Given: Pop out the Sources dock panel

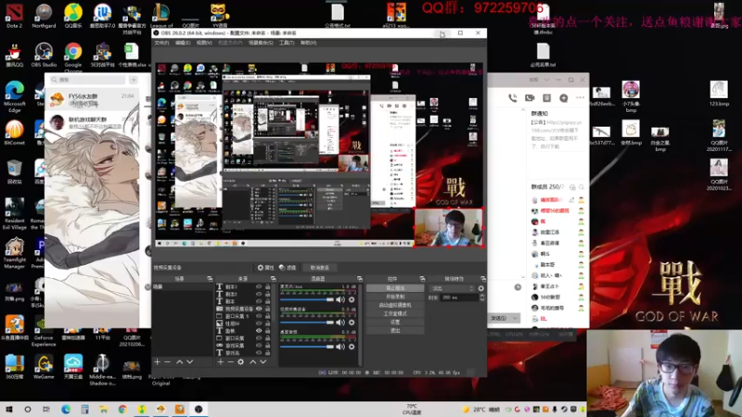Looking at the screenshot, I should point(273,279).
